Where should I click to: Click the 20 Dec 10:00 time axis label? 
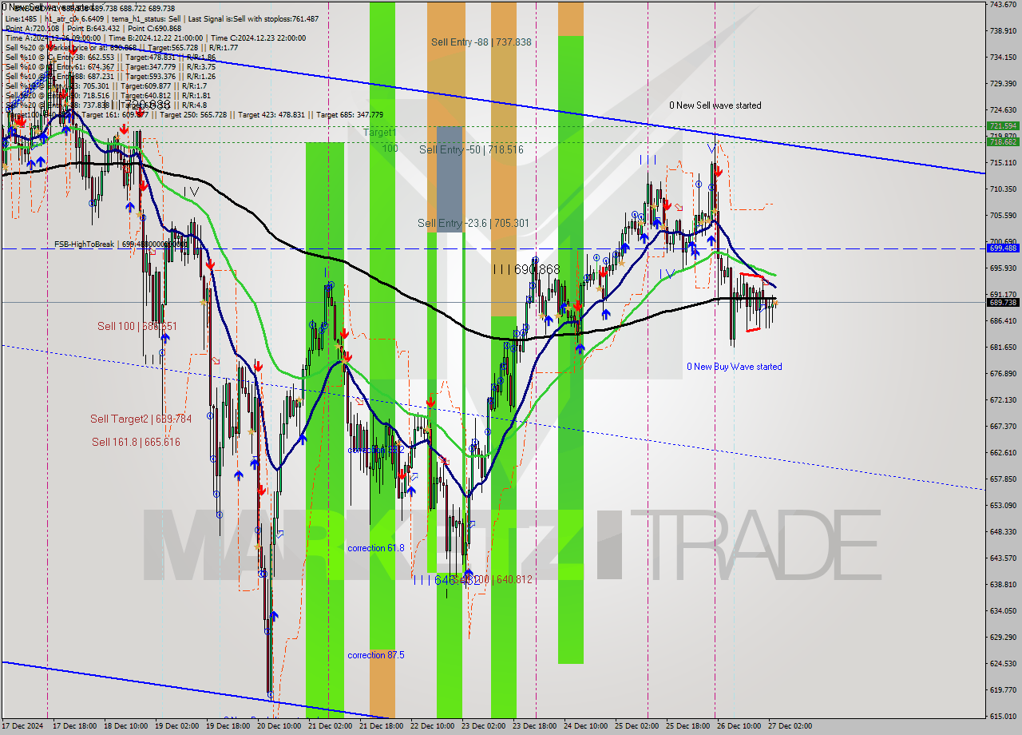279,726
